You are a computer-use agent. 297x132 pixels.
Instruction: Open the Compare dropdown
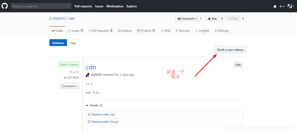69,86
